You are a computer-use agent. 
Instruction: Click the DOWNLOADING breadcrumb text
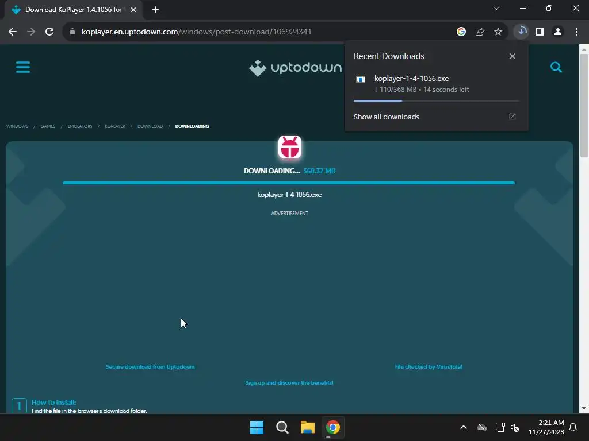click(x=192, y=126)
